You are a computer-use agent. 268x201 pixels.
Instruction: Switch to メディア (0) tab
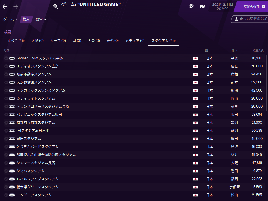pyautogui.click(x=135, y=41)
